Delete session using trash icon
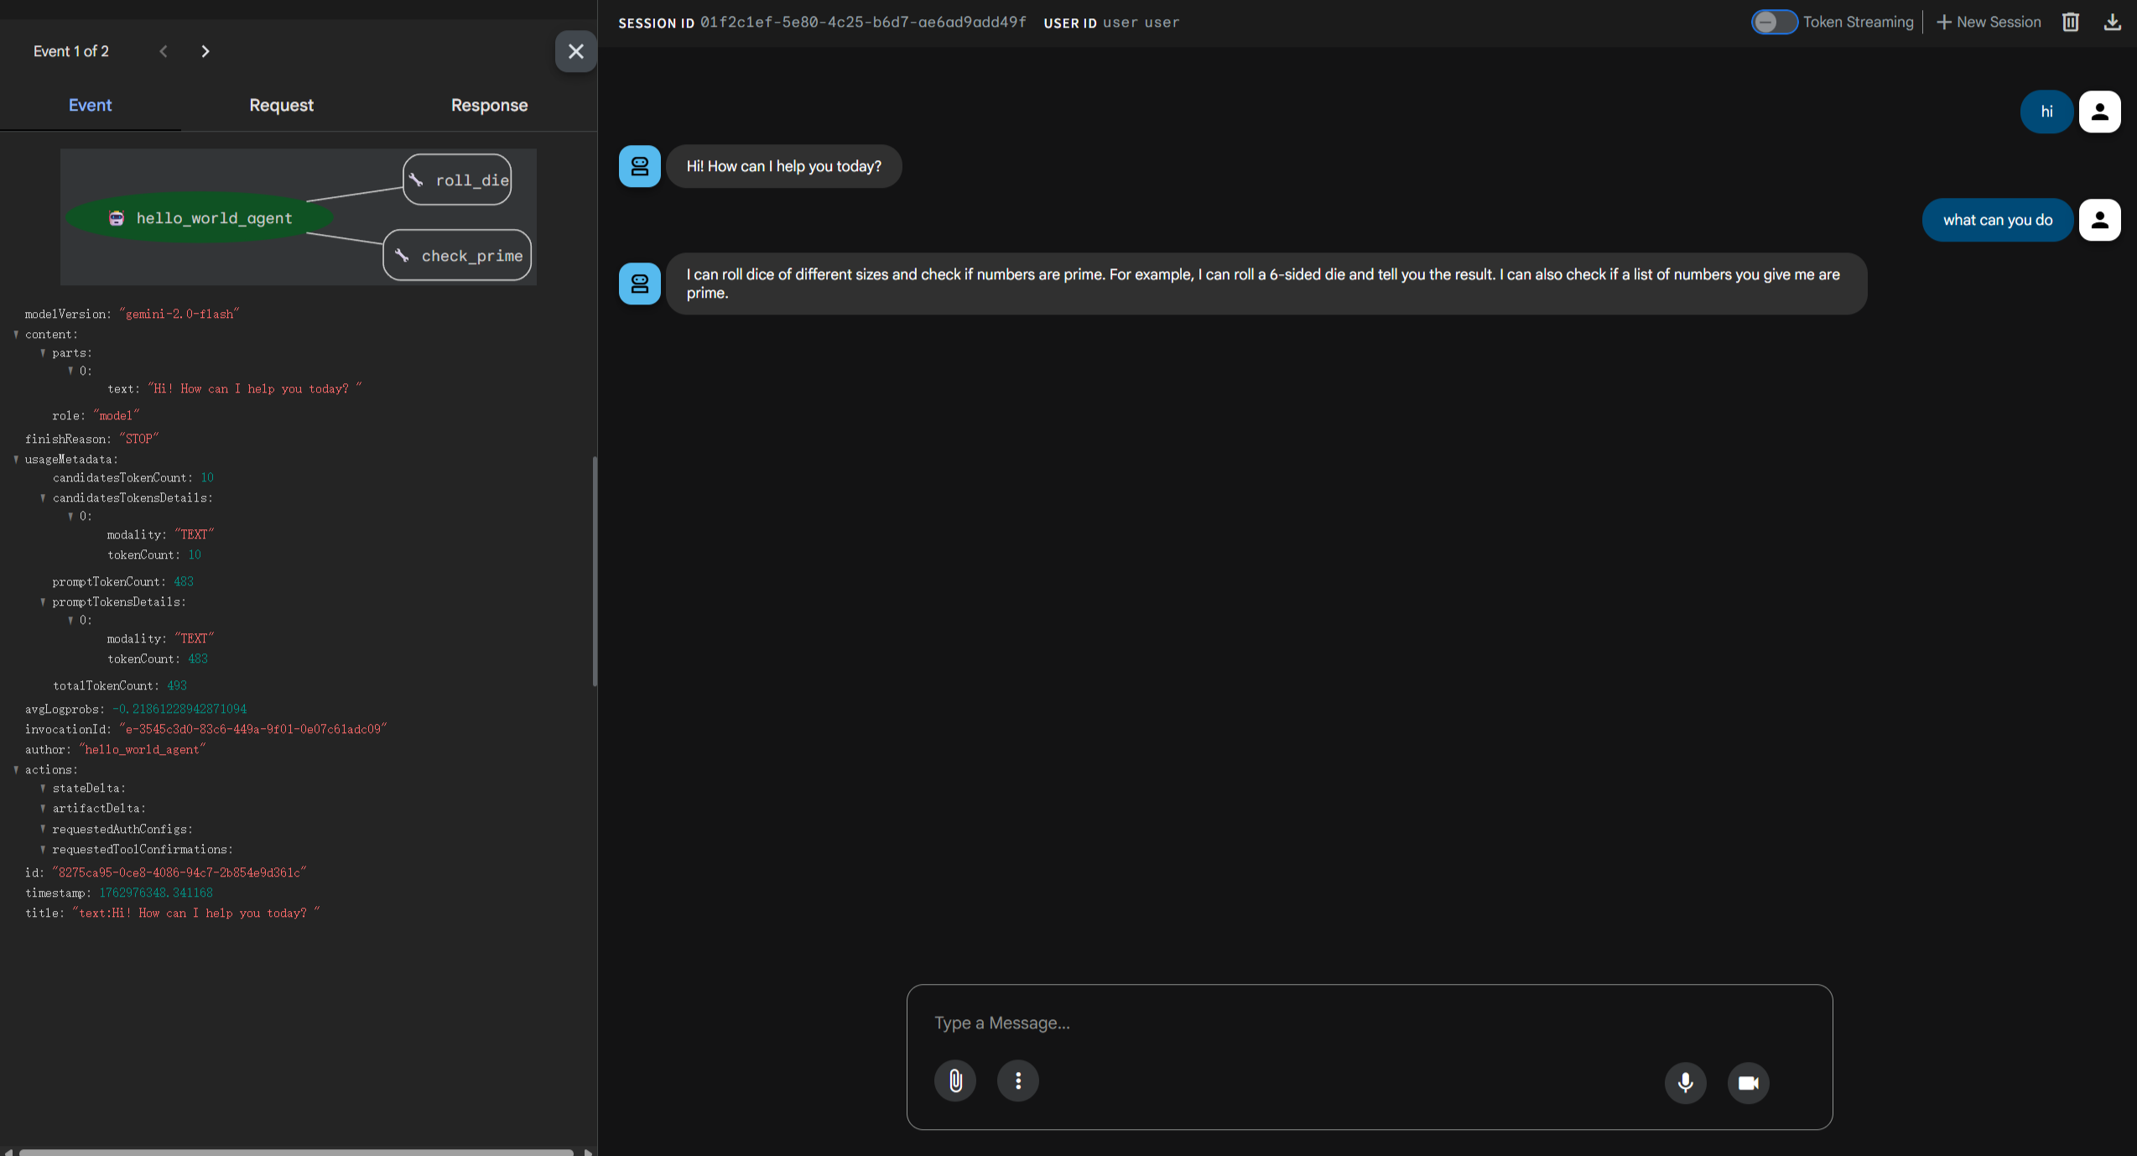Viewport: 2137px width, 1156px height. point(2070,23)
